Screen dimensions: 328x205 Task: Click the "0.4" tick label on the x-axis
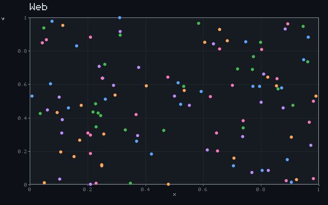(x=145, y=190)
